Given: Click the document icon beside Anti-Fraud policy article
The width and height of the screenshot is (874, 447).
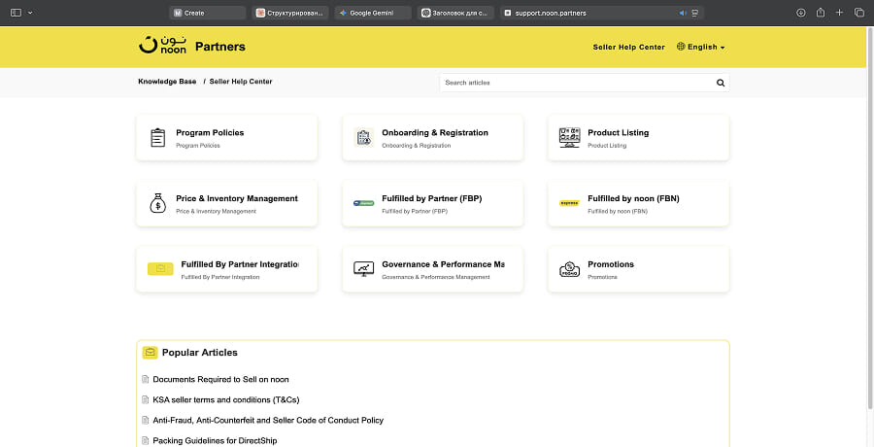Looking at the screenshot, I should coord(146,420).
